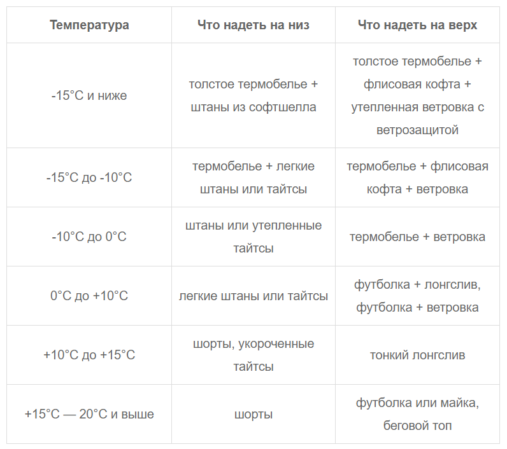Screen dimensions: 507x449
Task: Click the штаны из софтшелла cell
Action: tap(253, 95)
